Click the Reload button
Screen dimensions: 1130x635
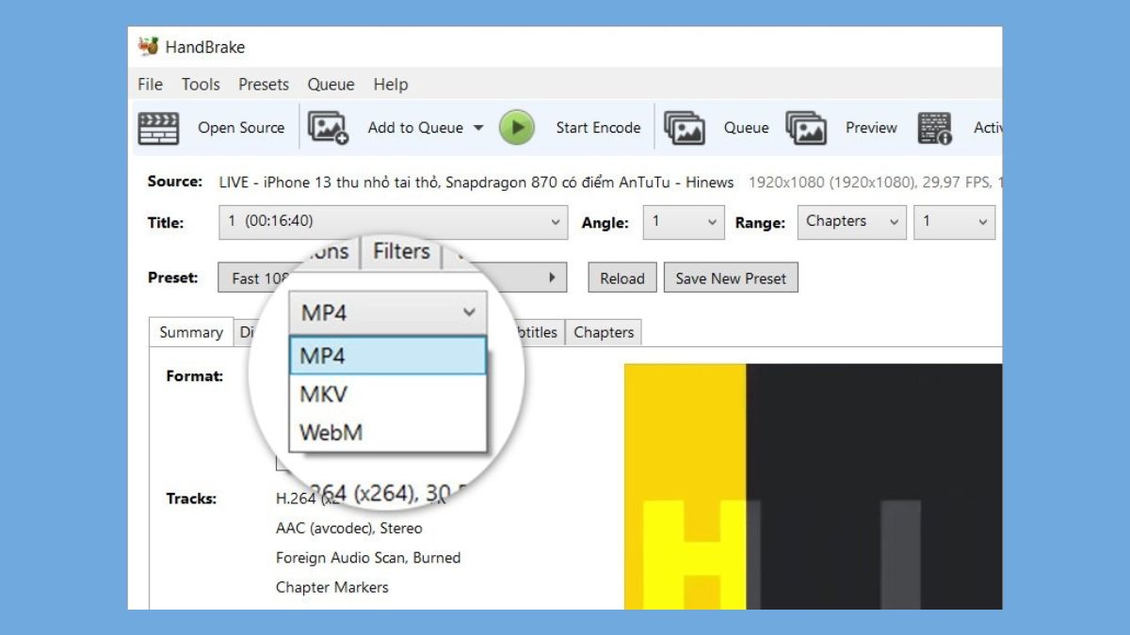tap(622, 278)
